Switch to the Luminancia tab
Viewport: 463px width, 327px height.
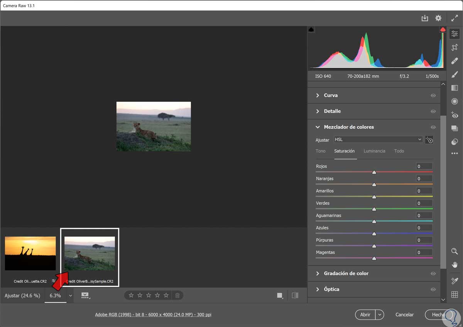[x=374, y=151]
